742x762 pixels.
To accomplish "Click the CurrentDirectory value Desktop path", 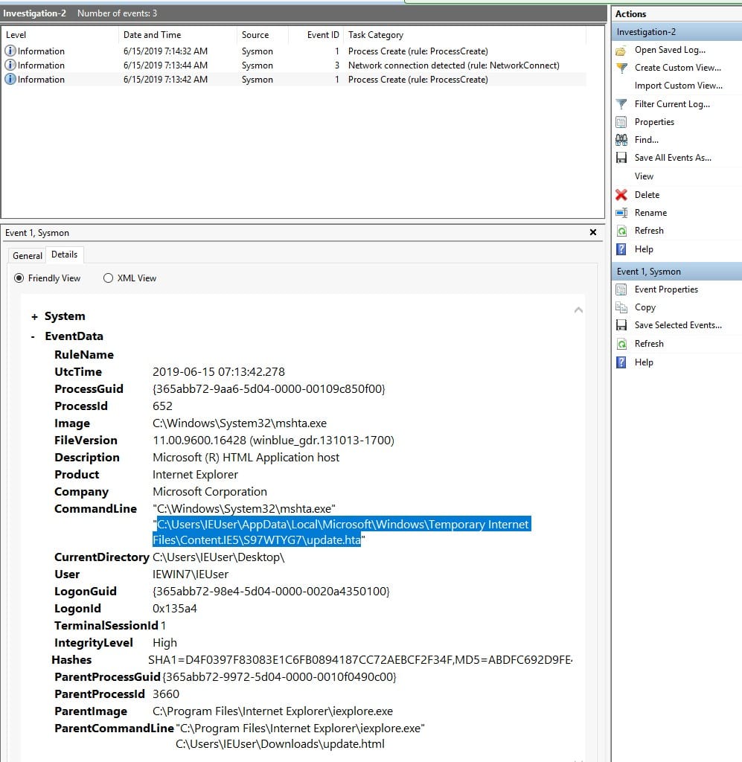I will 219,557.
